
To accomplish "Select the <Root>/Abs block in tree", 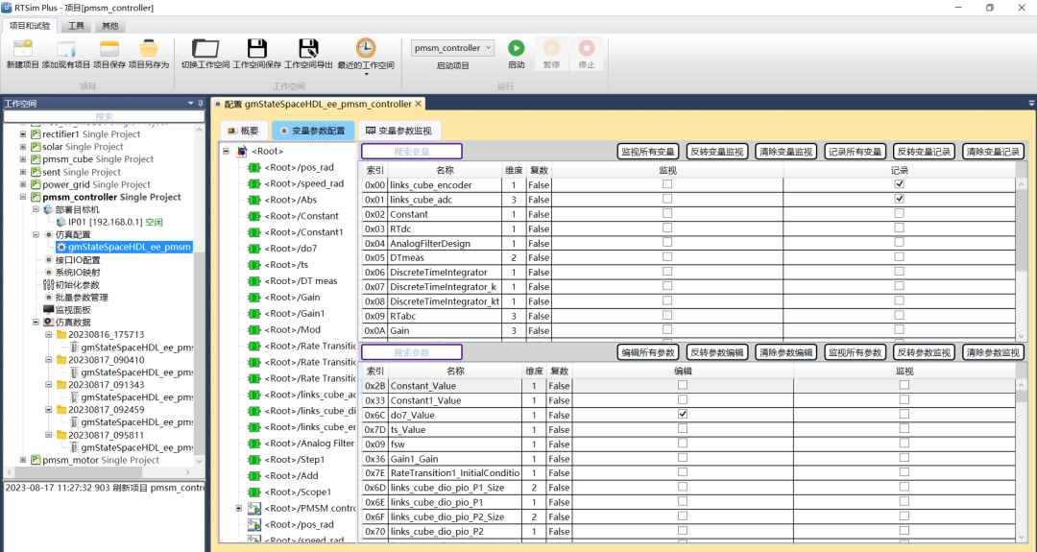I will click(x=290, y=200).
